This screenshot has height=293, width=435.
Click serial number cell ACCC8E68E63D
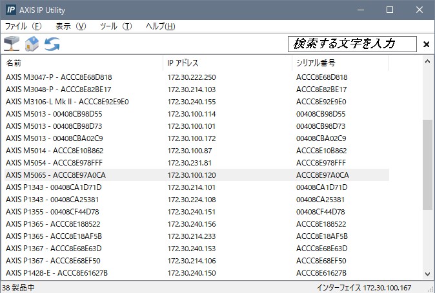pos(321,249)
